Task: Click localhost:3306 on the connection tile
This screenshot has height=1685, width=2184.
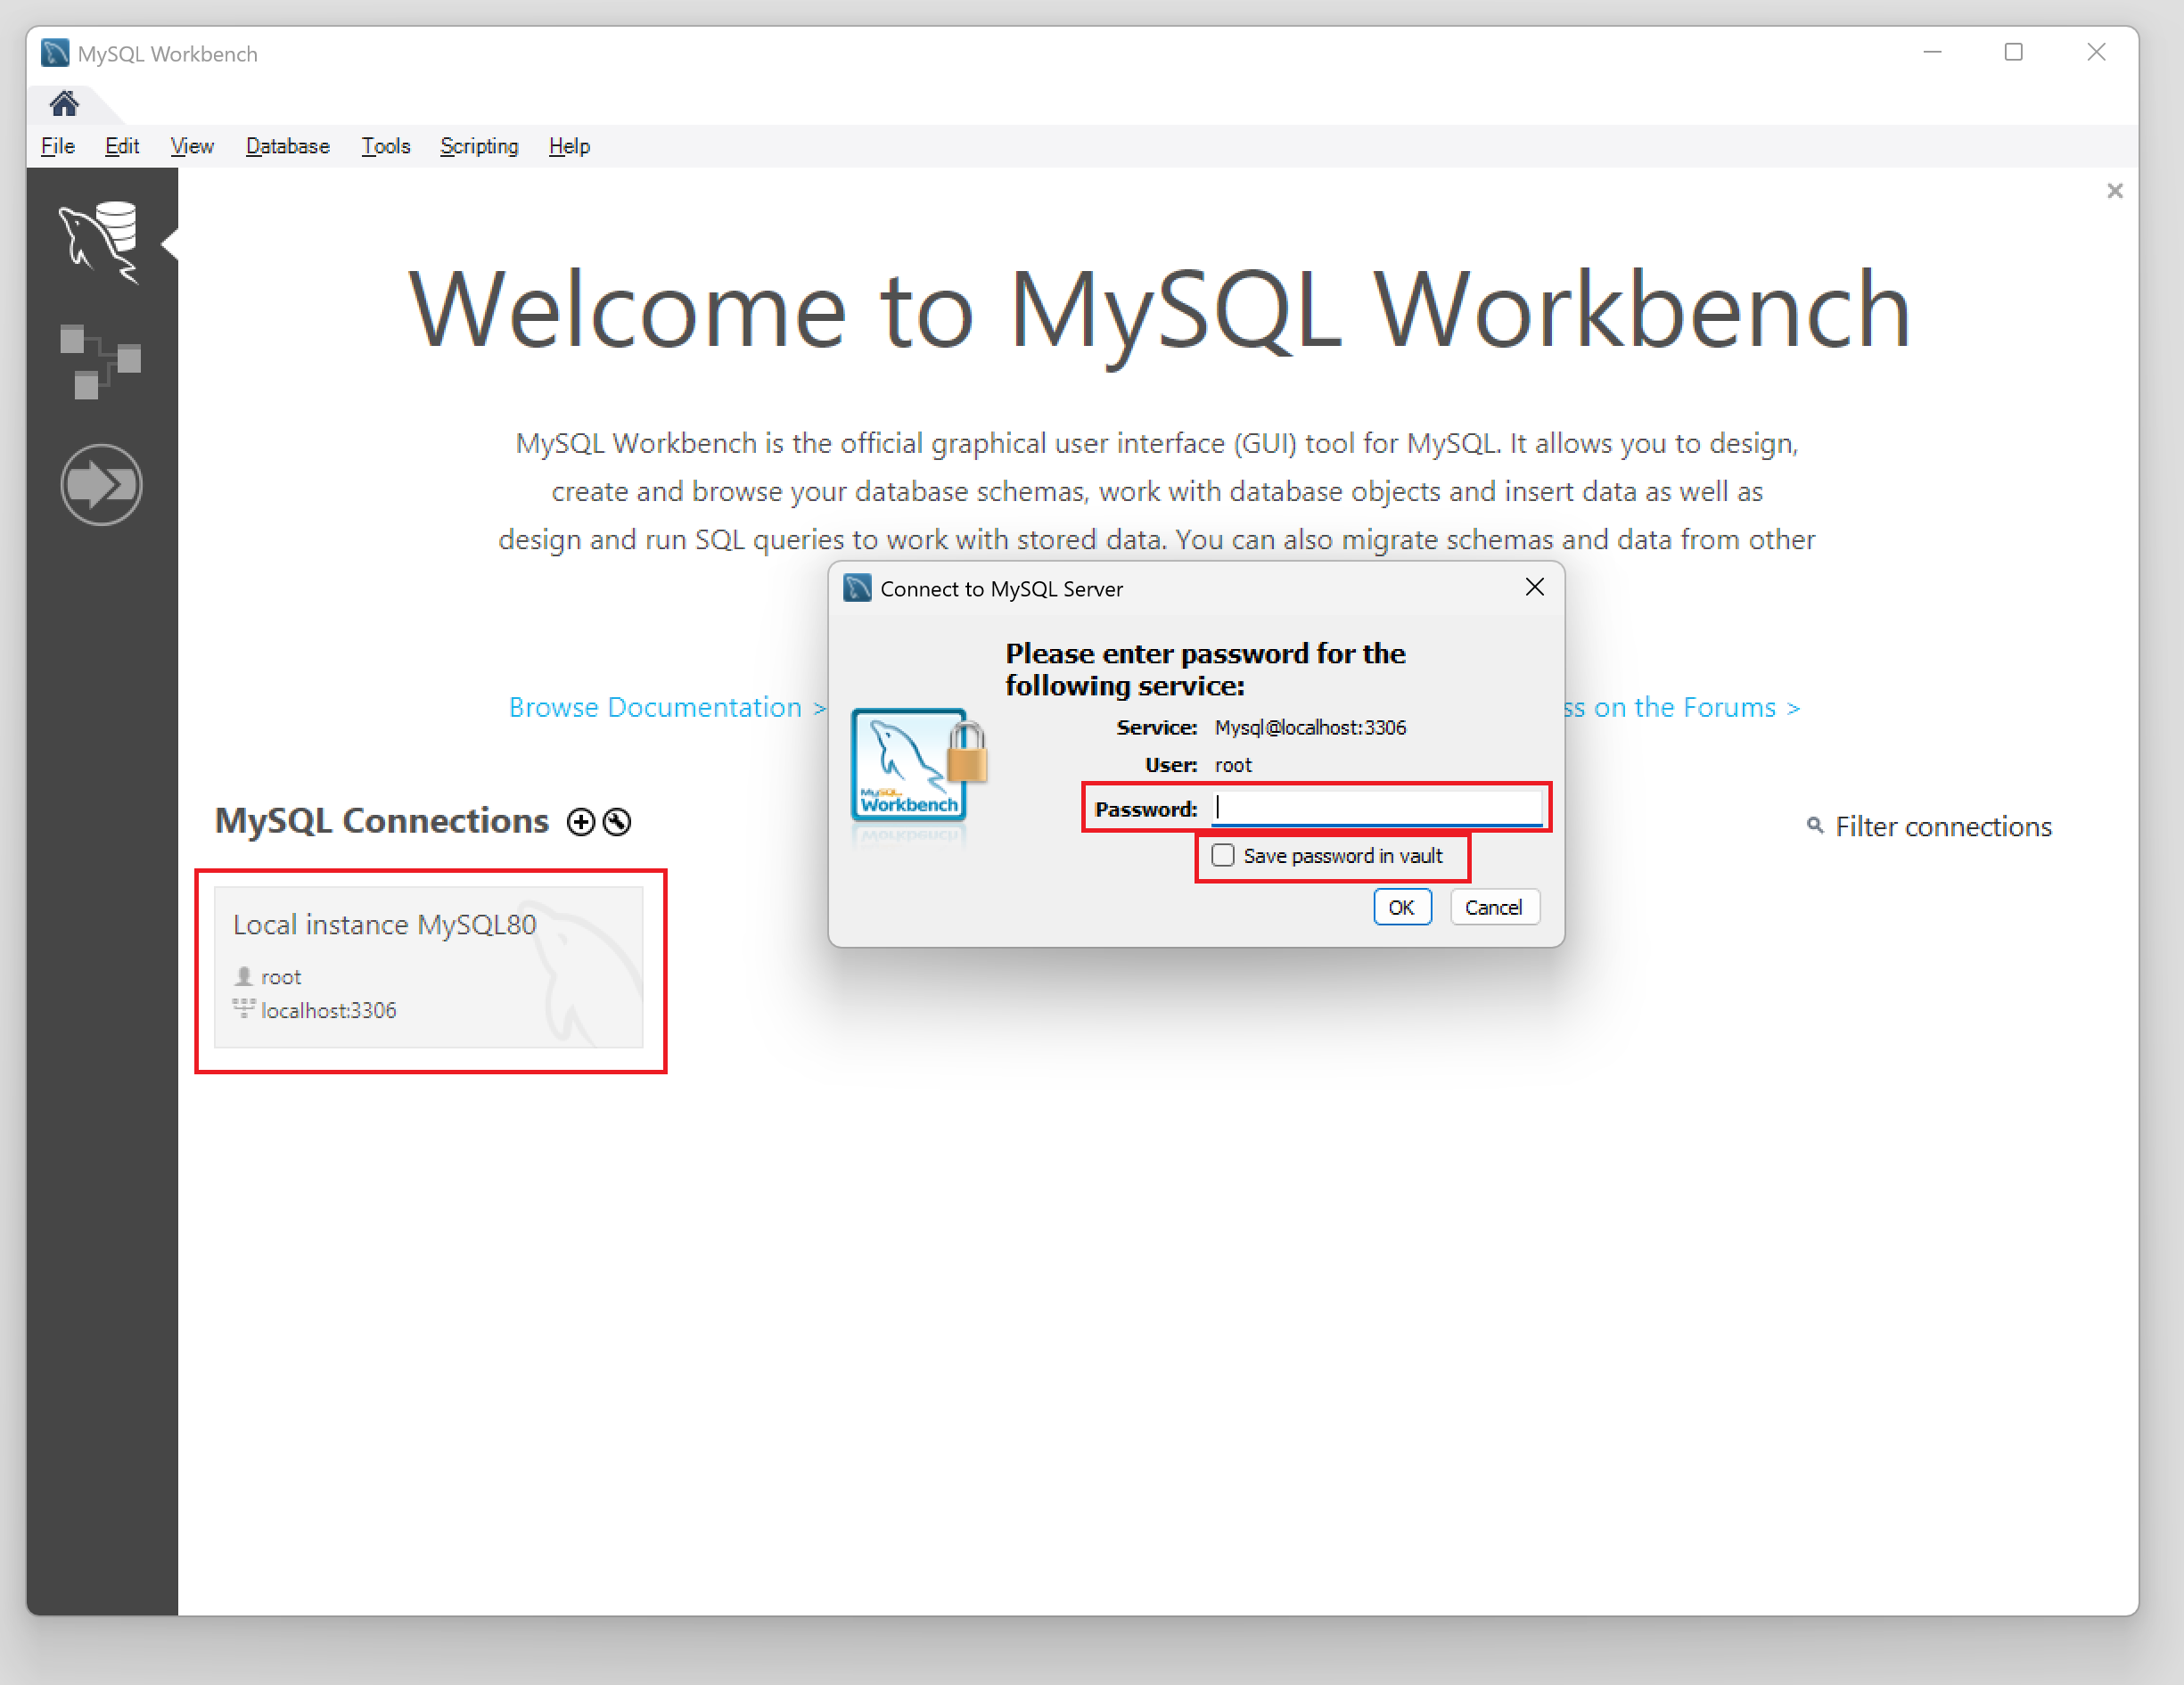Action: pyautogui.click(x=328, y=1010)
